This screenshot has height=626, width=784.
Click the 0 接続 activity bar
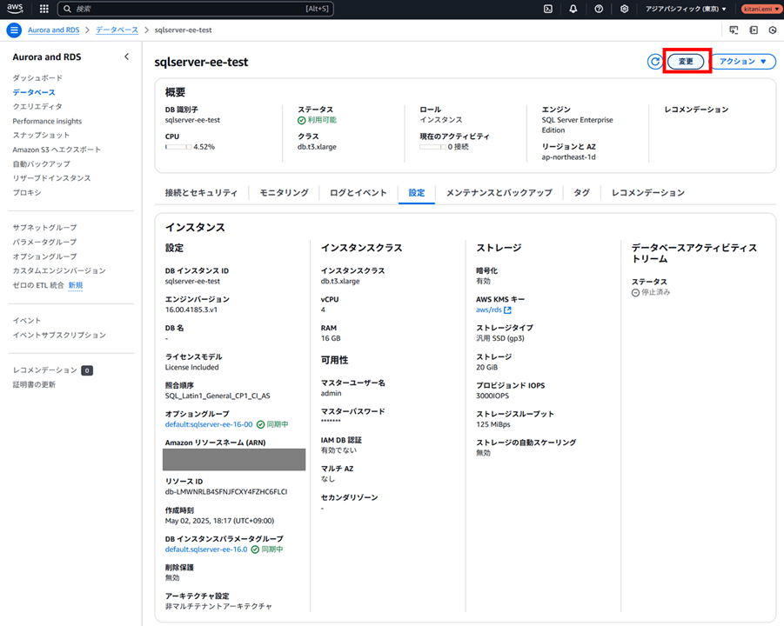[x=432, y=147]
